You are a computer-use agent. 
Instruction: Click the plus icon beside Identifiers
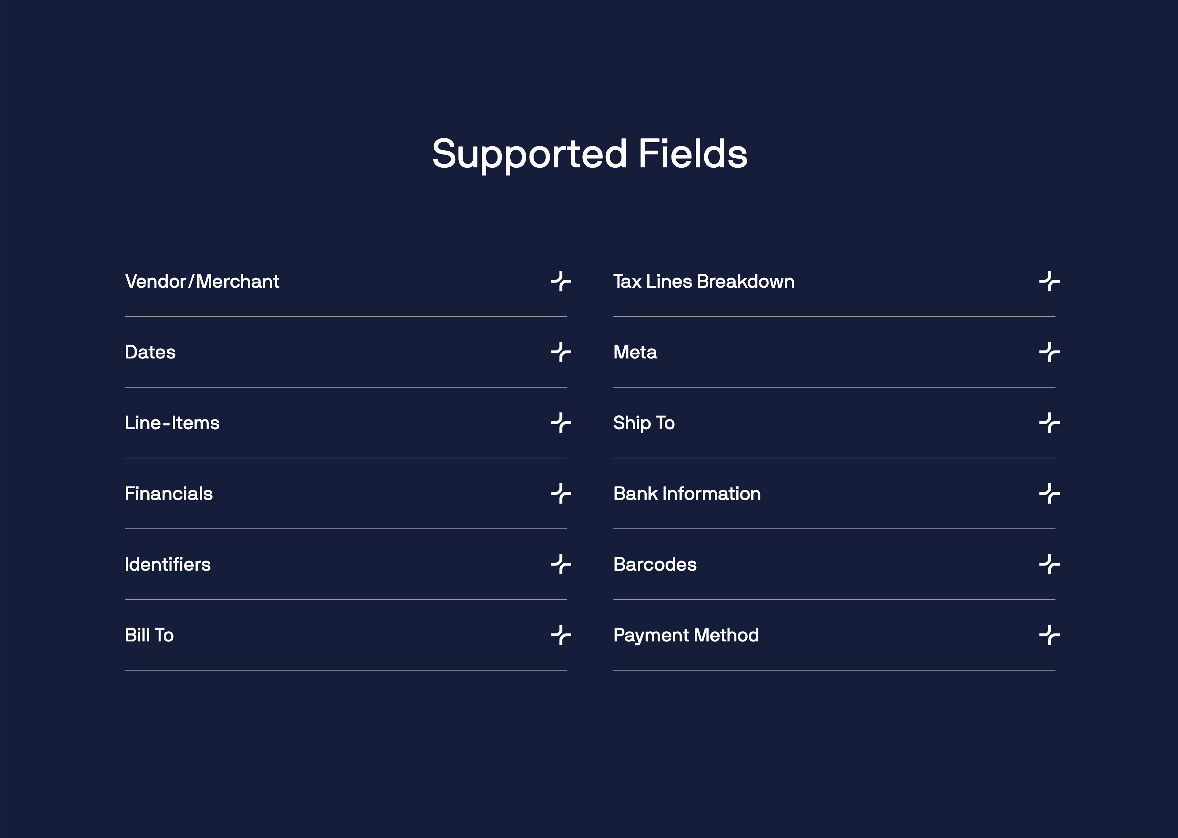point(560,565)
